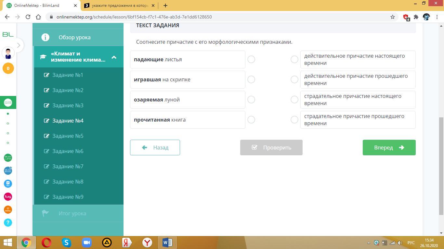
Task: Show hidden system tray icons arrow
Action: 368,243
